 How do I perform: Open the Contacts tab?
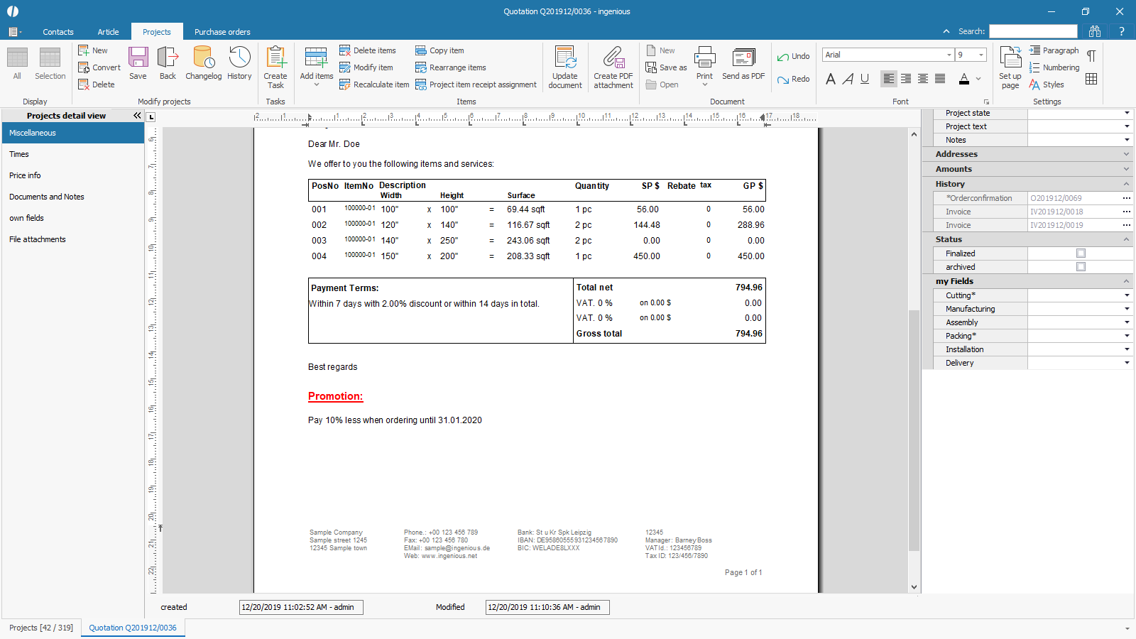pyautogui.click(x=58, y=32)
